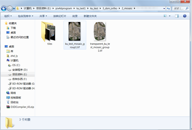Open the address bar history dropdown
This screenshot has width=192, height=130.
[164, 9]
